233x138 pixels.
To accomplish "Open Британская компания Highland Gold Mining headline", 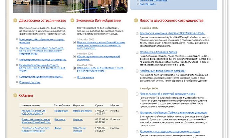I will point(172,33).
